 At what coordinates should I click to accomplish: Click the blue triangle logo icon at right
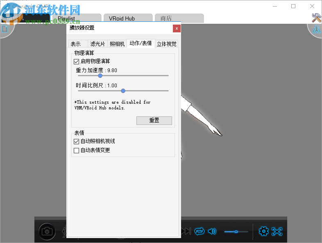pyautogui.click(x=316, y=29)
